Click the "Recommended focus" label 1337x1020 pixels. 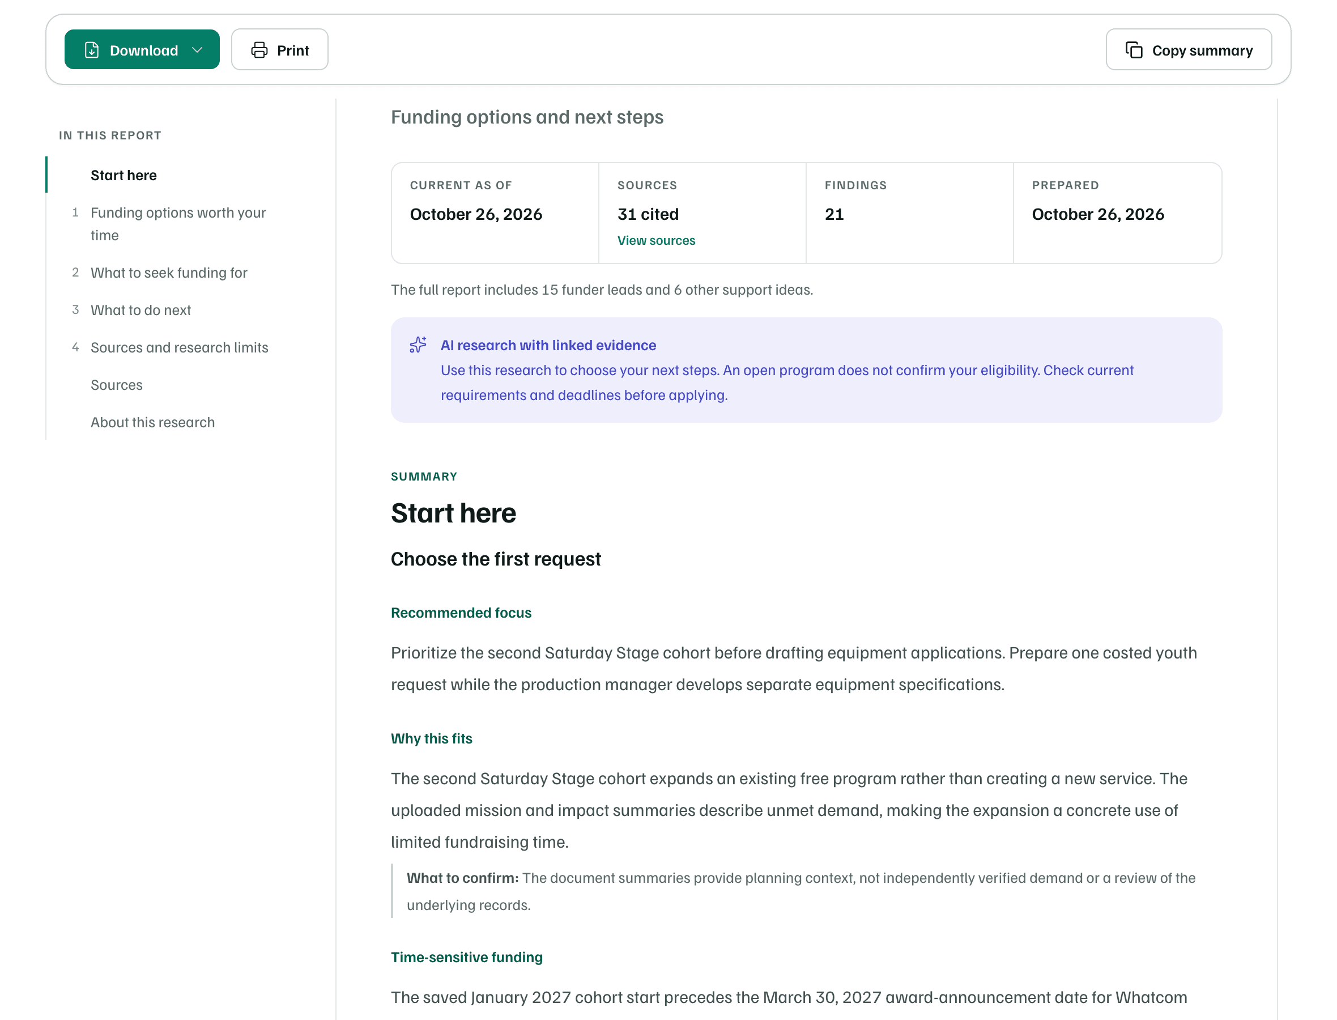point(461,613)
